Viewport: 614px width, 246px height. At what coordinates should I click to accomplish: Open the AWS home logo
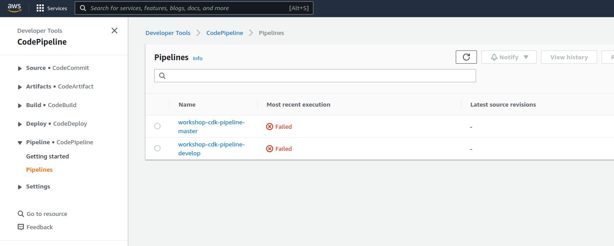14,8
